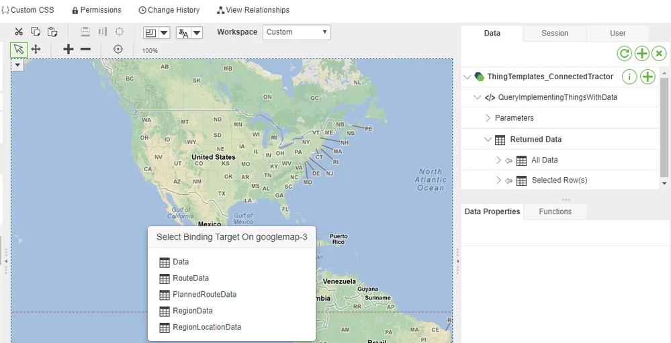Switch to the Data tab
This screenshot has width=671, height=343.
pos(492,34)
